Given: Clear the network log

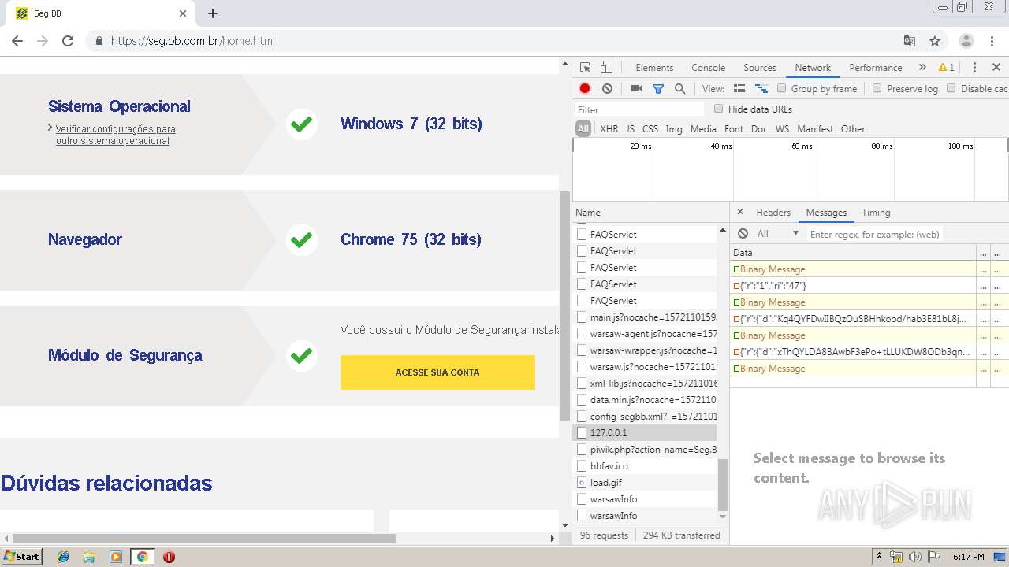Looking at the screenshot, I should [x=607, y=89].
